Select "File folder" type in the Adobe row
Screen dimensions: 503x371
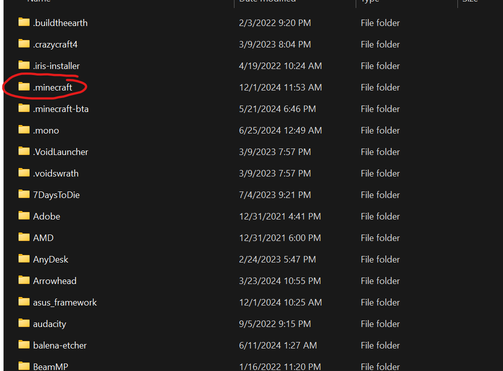[380, 216]
